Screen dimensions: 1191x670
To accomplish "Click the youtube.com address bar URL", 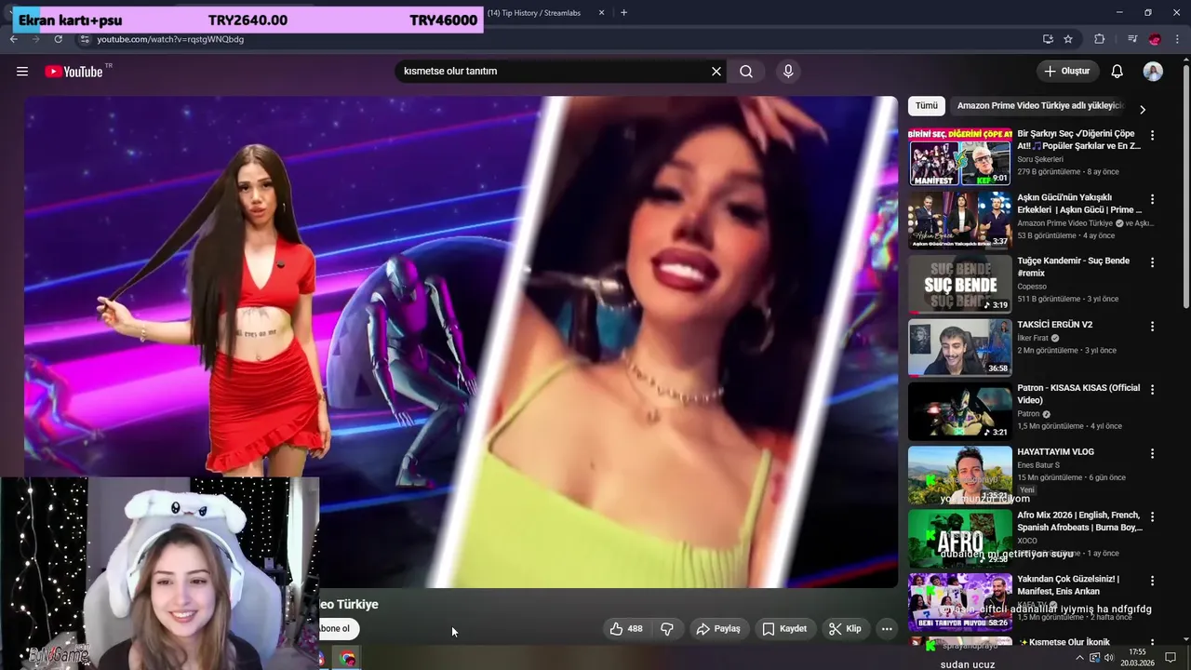I will pos(170,39).
